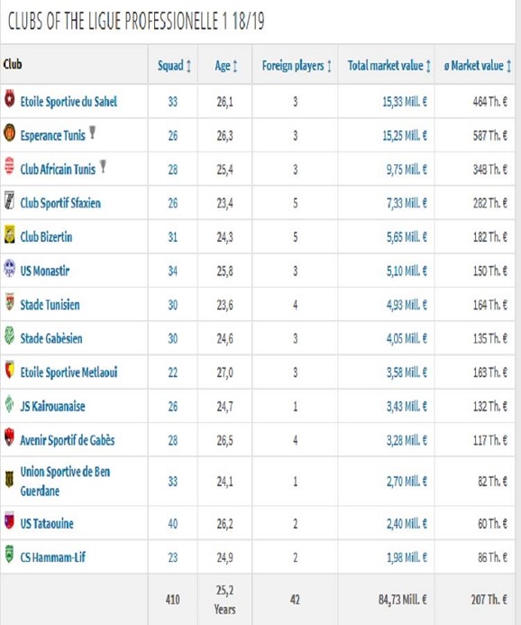Click the Club Sportif Sfaxien crest icon
Viewport: 521px width, 625px height.
point(9,200)
